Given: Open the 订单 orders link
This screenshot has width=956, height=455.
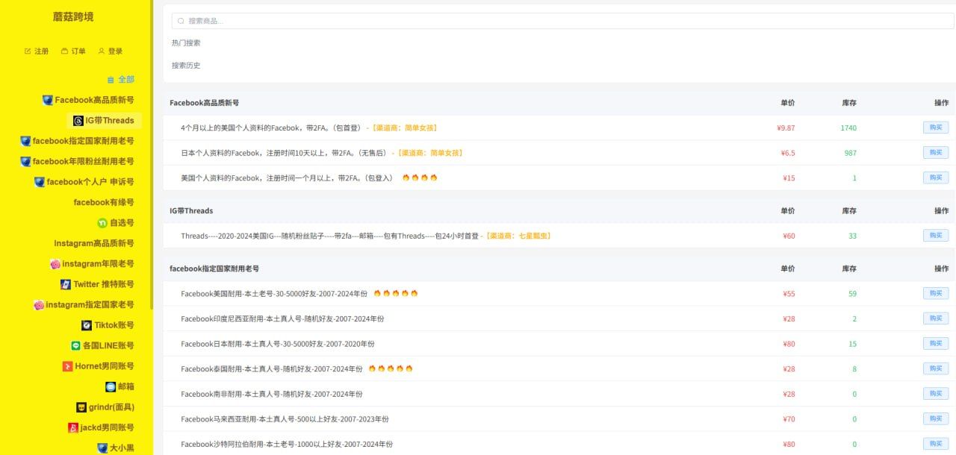Looking at the screenshot, I should (73, 51).
